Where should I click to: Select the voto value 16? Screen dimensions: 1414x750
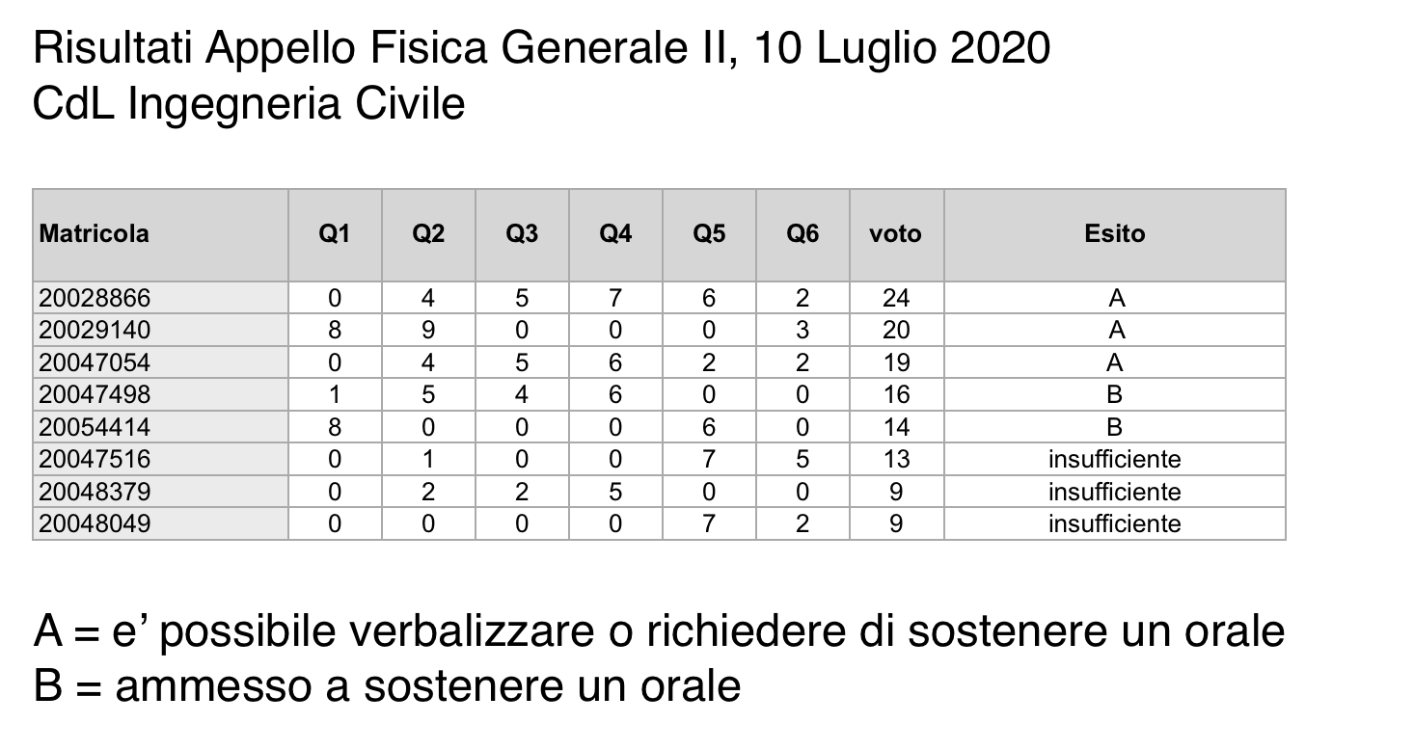coord(896,394)
